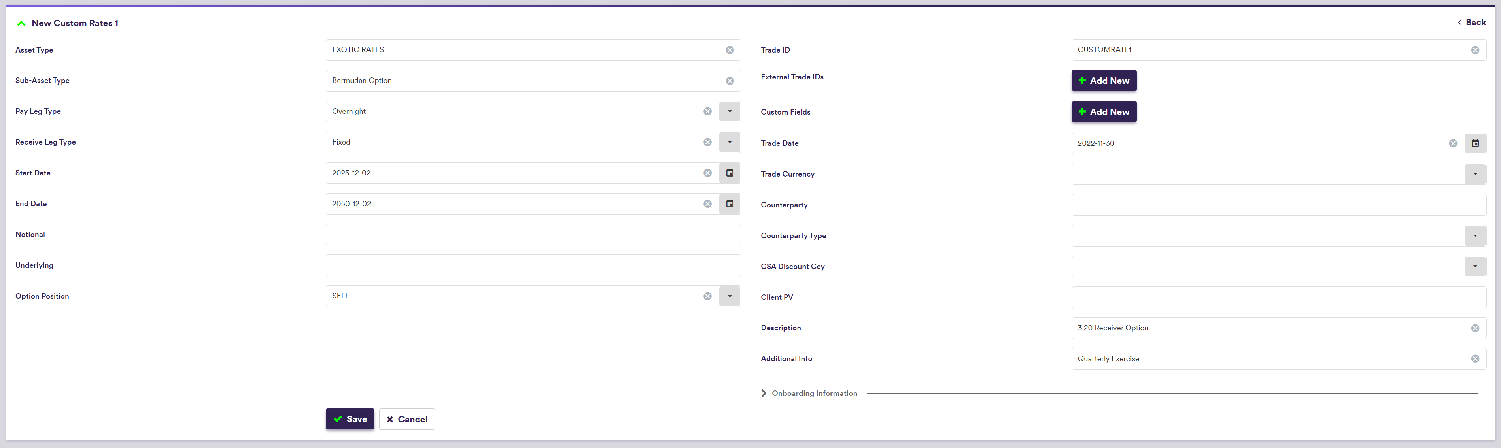Clear the Asset Type field value

pos(730,50)
